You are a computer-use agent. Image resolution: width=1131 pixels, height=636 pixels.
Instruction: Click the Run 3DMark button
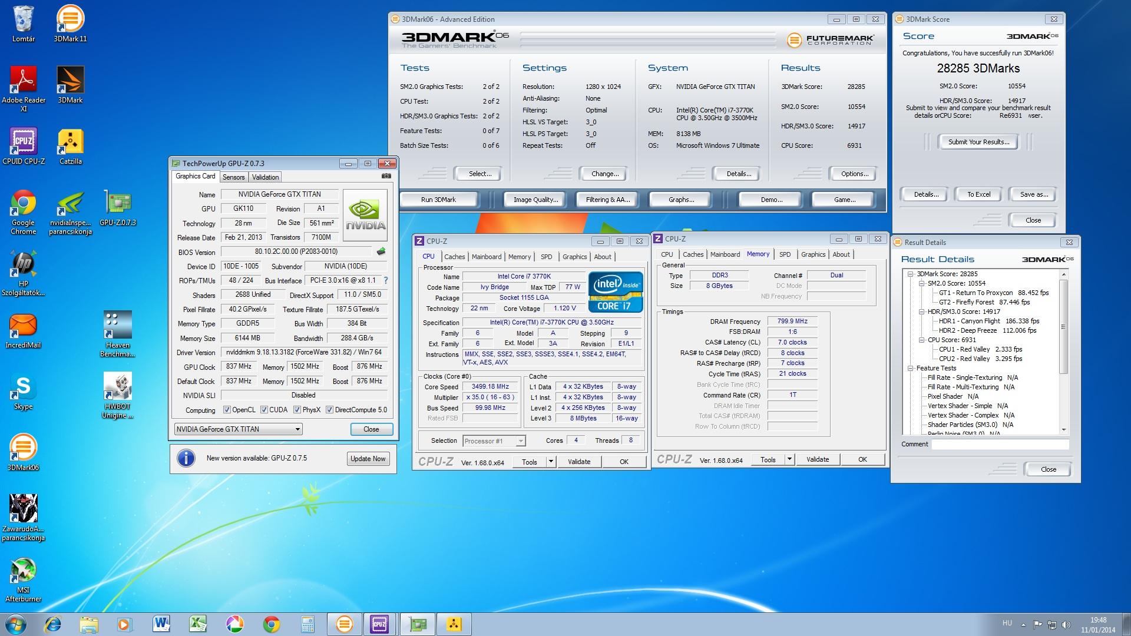tap(438, 200)
